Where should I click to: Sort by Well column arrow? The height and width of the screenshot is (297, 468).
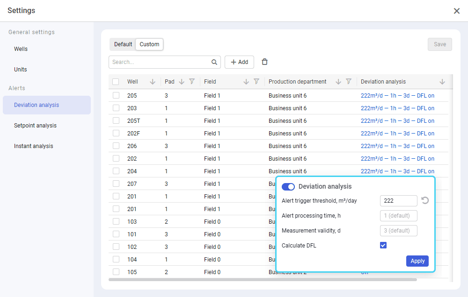coord(153,82)
